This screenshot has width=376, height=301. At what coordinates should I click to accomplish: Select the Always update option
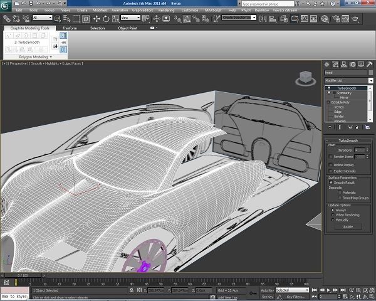click(x=333, y=210)
